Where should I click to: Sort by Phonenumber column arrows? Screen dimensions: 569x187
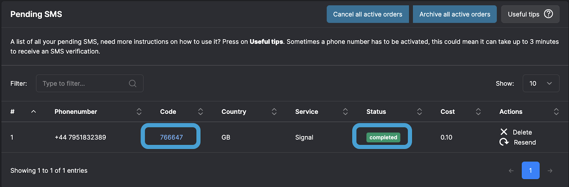(139, 112)
